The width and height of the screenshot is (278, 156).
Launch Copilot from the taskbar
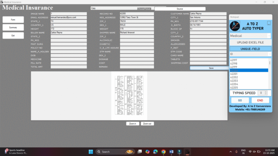(148, 152)
